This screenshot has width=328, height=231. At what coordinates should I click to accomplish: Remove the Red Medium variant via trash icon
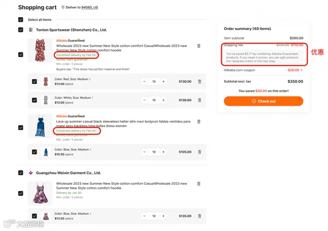tap(200, 82)
